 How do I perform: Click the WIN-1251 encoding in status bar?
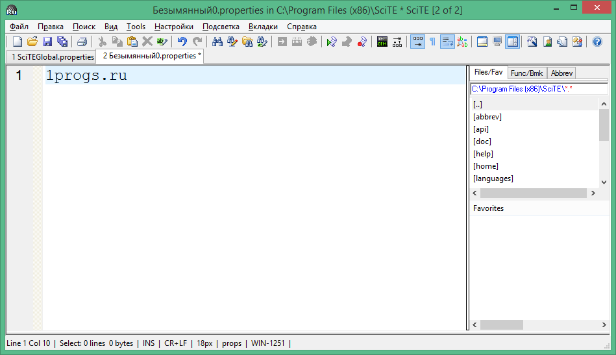click(268, 343)
